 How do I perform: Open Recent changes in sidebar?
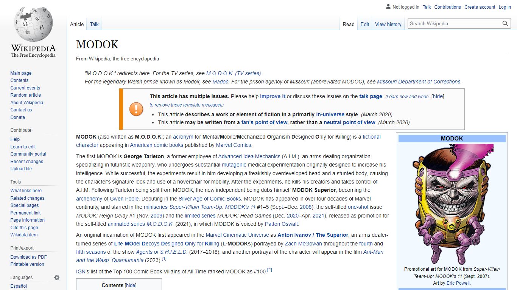click(x=26, y=162)
